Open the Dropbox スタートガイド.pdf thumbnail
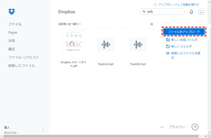Screen dimensions: 211x138 (x=74, y=44)
